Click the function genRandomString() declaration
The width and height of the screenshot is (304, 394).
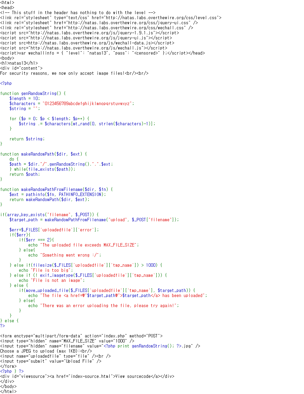(33, 94)
